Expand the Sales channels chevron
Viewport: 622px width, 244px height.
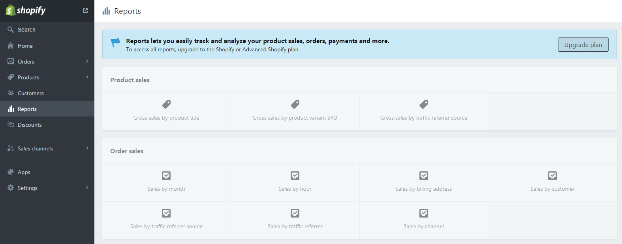[87, 148]
